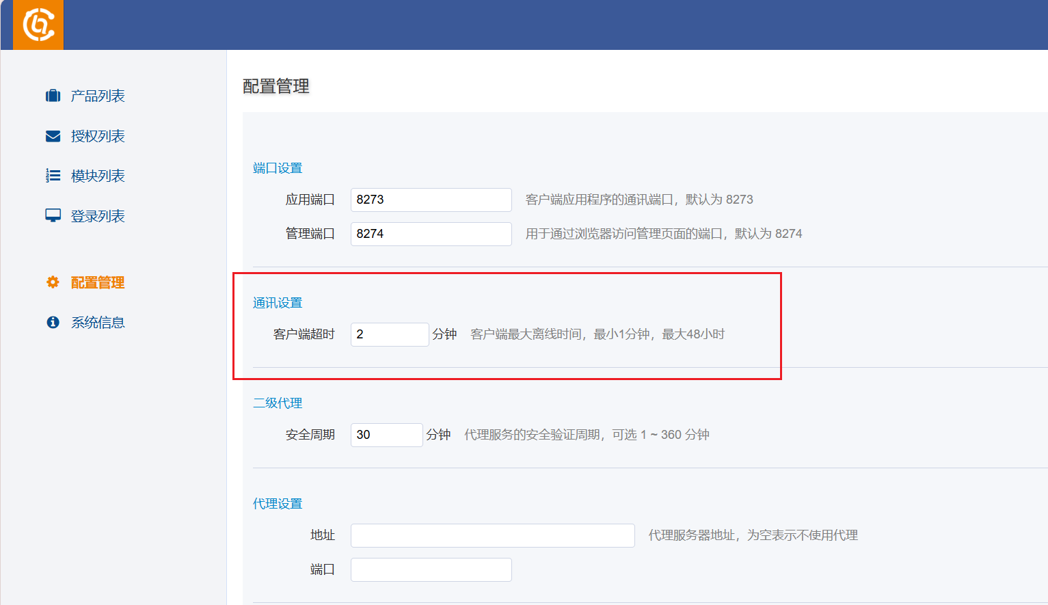The width and height of the screenshot is (1048, 605).
Task: Select the 配置管理 sidebar entry
Action: pos(98,282)
